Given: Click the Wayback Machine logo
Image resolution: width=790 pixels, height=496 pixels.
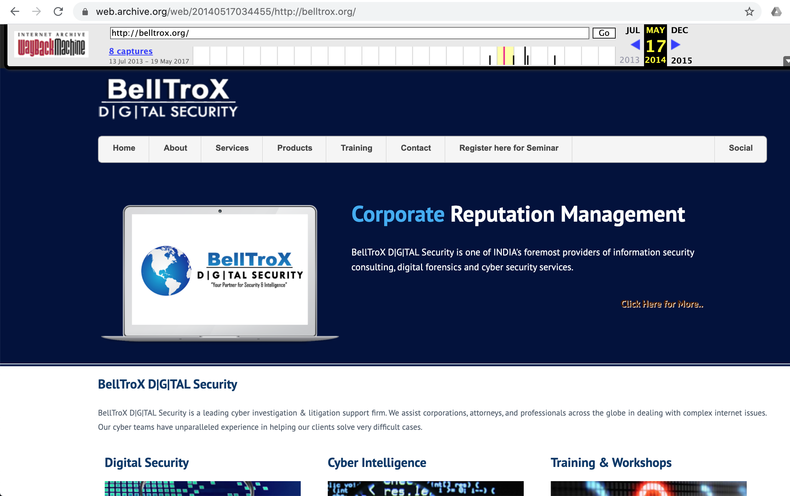Looking at the screenshot, I should coord(51,45).
